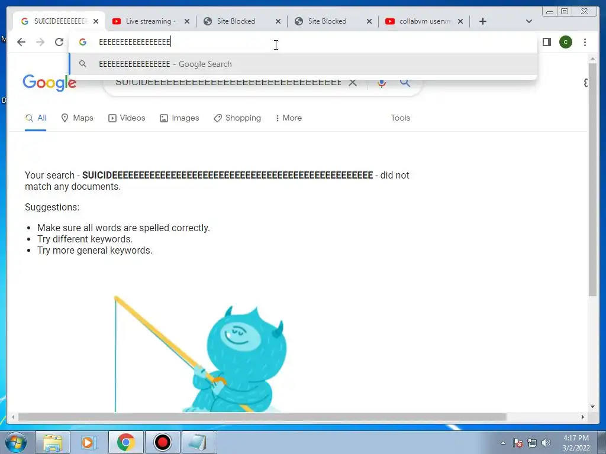The height and width of the screenshot is (454, 606).
Task: Open a new tab with plus button
Action: (483, 21)
